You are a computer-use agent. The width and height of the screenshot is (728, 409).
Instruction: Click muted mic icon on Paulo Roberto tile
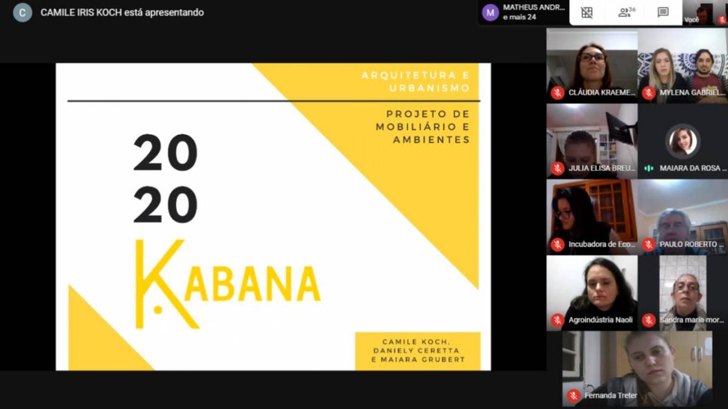pos(649,245)
